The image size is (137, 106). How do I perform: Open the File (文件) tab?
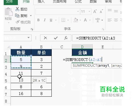(x=11, y=2)
